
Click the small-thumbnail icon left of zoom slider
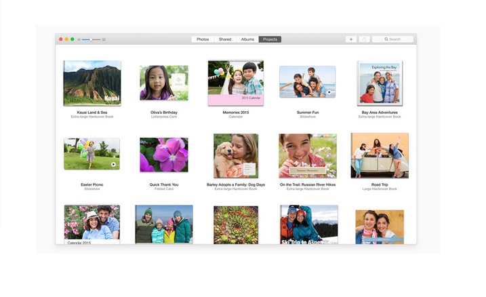(79, 40)
